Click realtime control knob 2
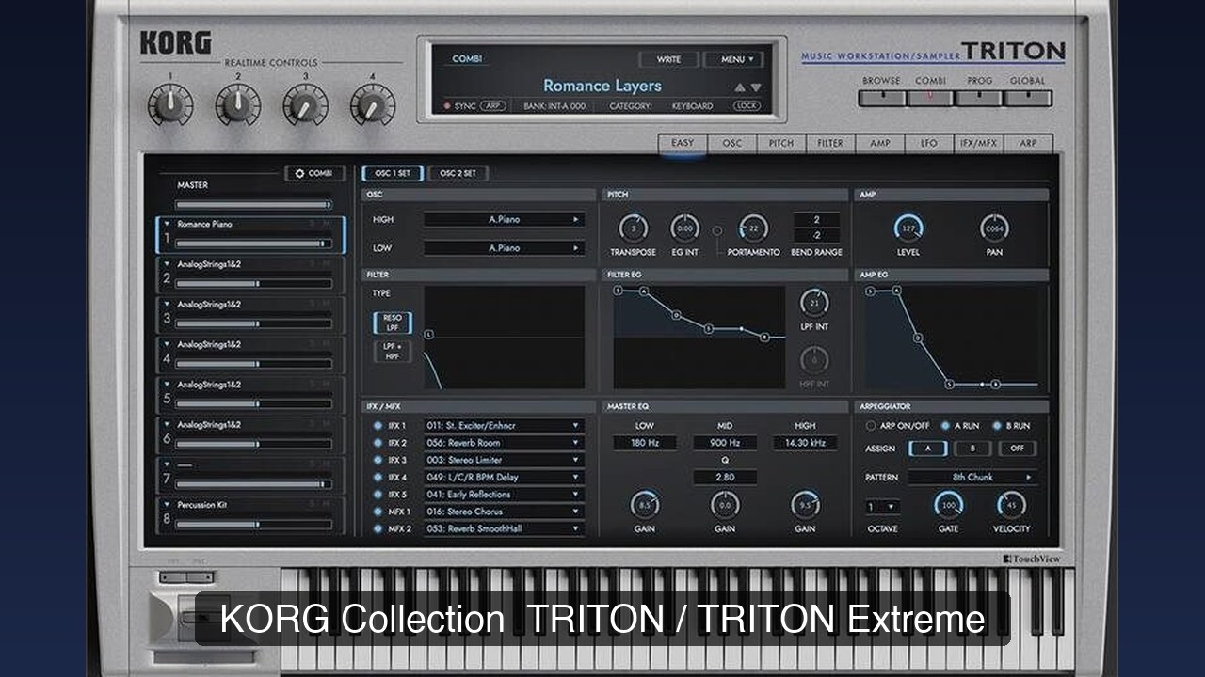The width and height of the screenshot is (1205, 677). point(238,105)
